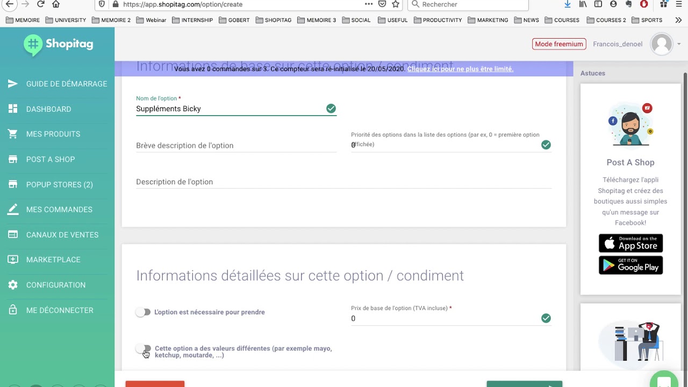The image size is (688, 387).
Task: Select the Post A Shop store icon
Action: coord(13,160)
